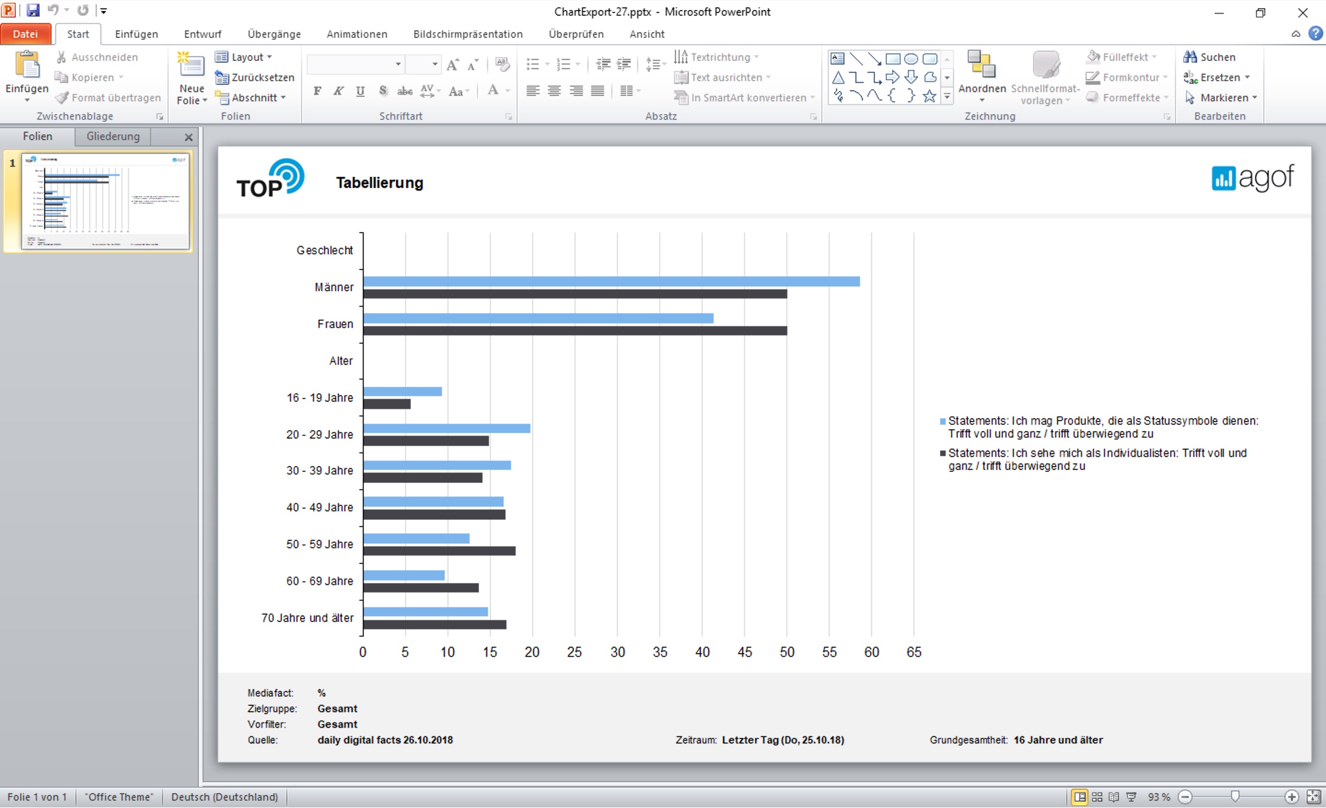This screenshot has width=1326, height=808.
Task: Click the Redo icon in quick access toolbar
Action: (x=83, y=10)
